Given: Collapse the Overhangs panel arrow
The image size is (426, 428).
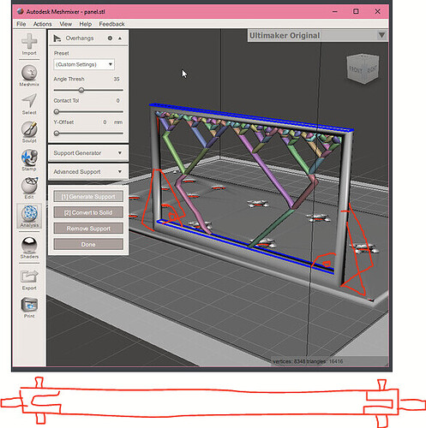Looking at the screenshot, I should (120, 38).
